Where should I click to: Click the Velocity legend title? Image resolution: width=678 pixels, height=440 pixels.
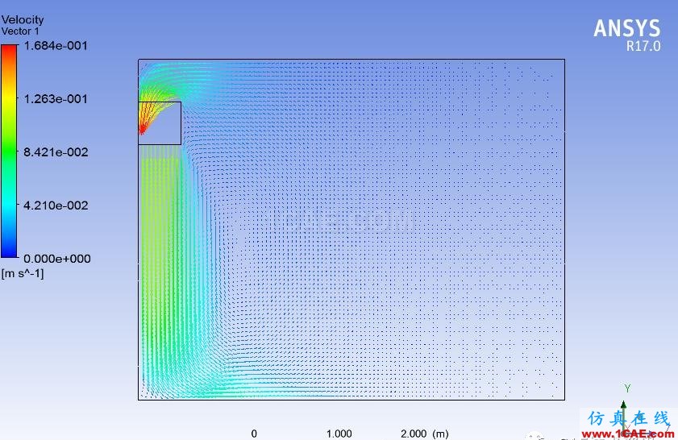(x=23, y=19)
